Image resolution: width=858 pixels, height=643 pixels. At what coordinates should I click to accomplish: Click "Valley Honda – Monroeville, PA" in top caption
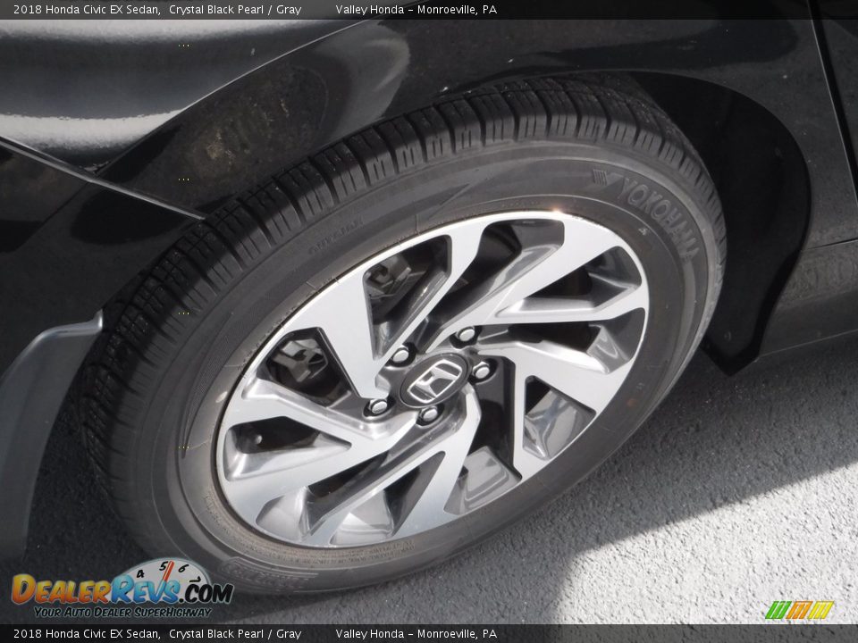coord(416,9)
